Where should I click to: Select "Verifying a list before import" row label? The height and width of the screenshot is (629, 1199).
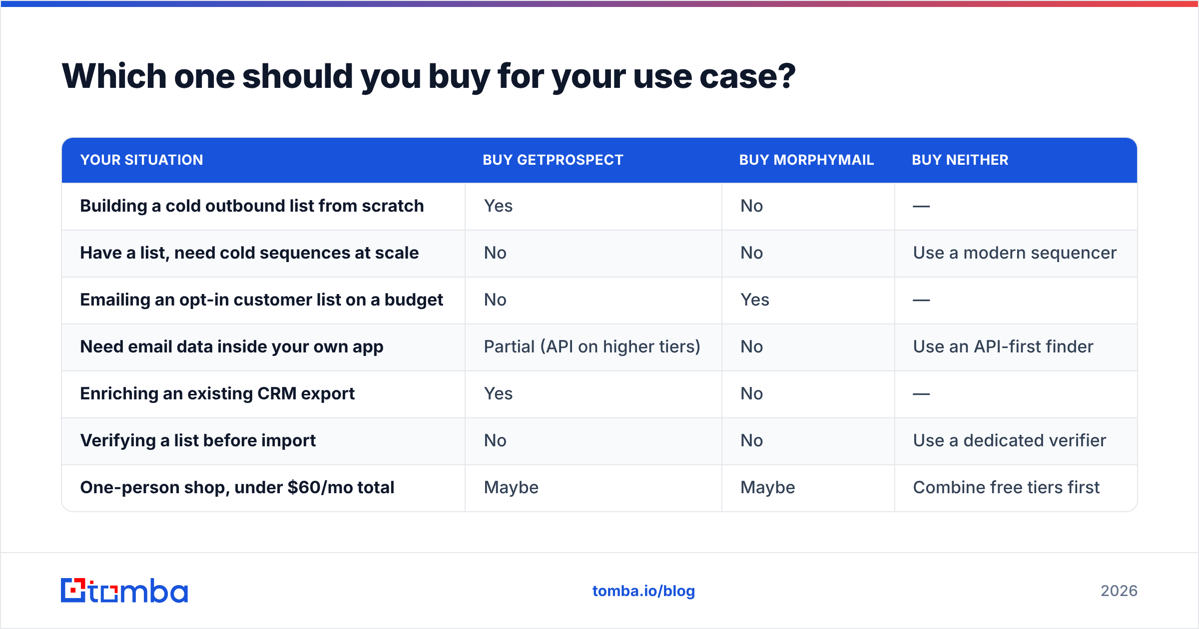tap(198, 440)
